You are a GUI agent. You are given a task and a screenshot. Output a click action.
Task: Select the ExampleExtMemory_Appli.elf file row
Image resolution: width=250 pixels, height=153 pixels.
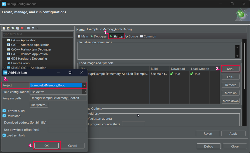point(118,74)
